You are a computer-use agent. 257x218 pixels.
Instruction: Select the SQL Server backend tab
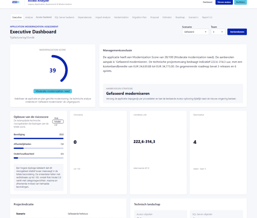point(64,18)
